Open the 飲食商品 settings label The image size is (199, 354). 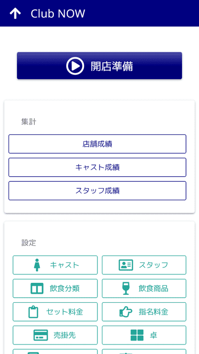tap(153, 289)
